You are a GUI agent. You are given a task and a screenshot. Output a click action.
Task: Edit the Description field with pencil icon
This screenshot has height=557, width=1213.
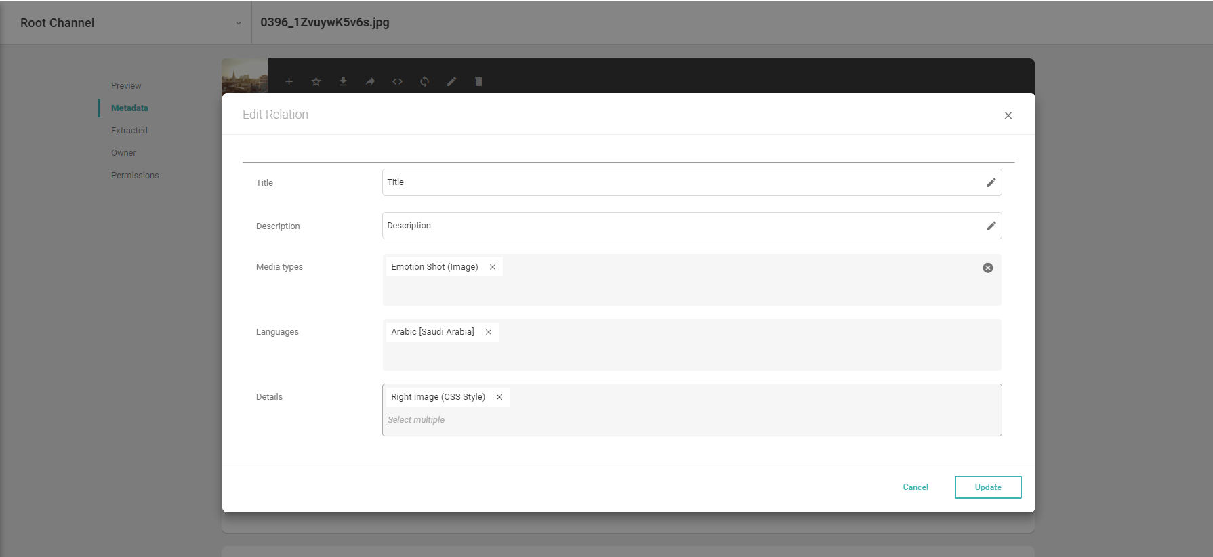pyautogui.click(x=991, y=226)
